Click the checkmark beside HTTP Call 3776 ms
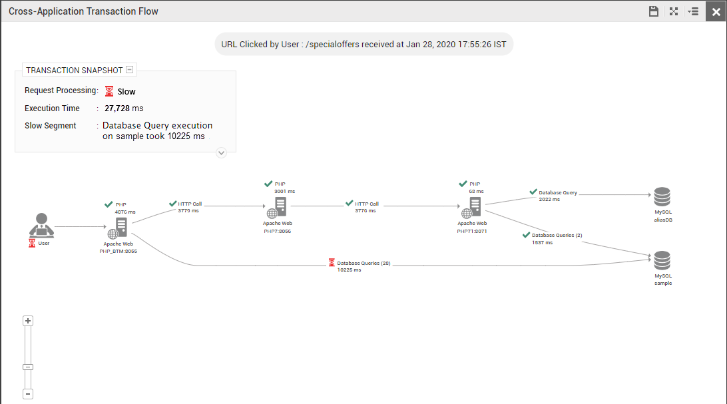Image resolution: width=727 pixels, height=404 pixels. pyautogui.click(x=350, y=203)
